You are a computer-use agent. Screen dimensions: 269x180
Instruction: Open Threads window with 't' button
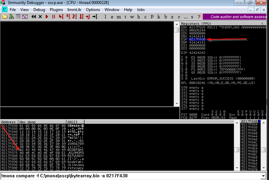pos(125,17)
